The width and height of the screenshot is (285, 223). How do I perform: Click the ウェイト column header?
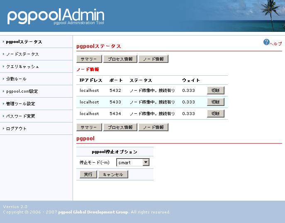coord(191,80)
